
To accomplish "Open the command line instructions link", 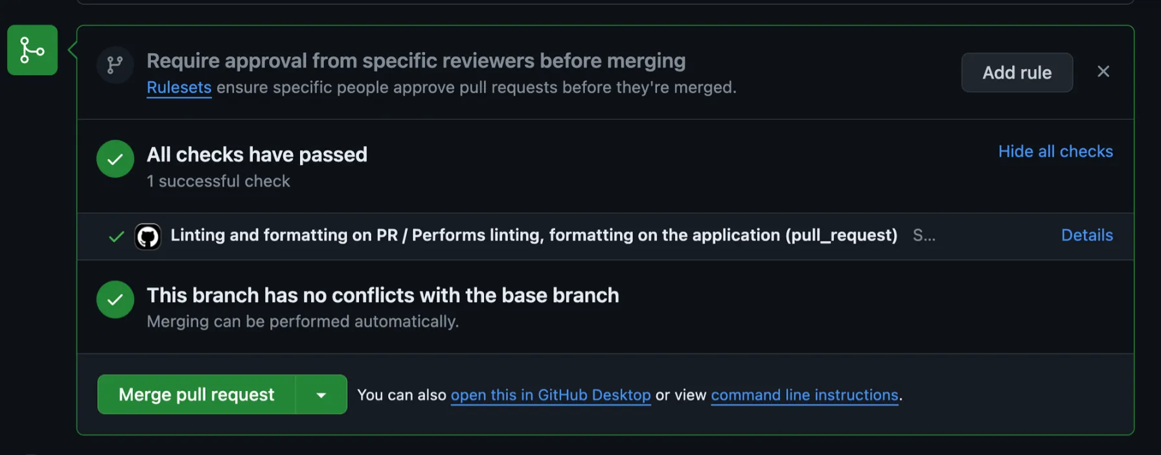I will (804, 395).
